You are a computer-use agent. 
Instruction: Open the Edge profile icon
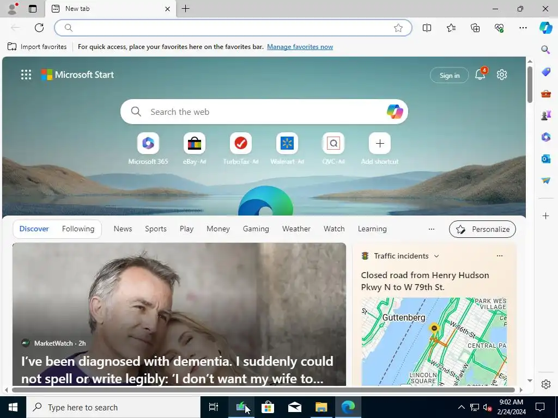coord(13,9)
